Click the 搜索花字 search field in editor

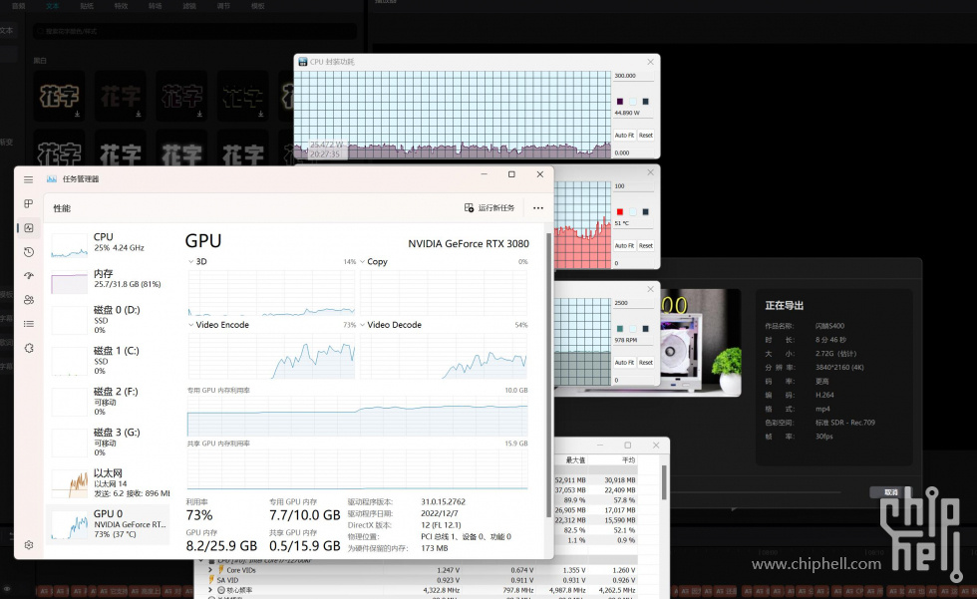coord(195,31)
